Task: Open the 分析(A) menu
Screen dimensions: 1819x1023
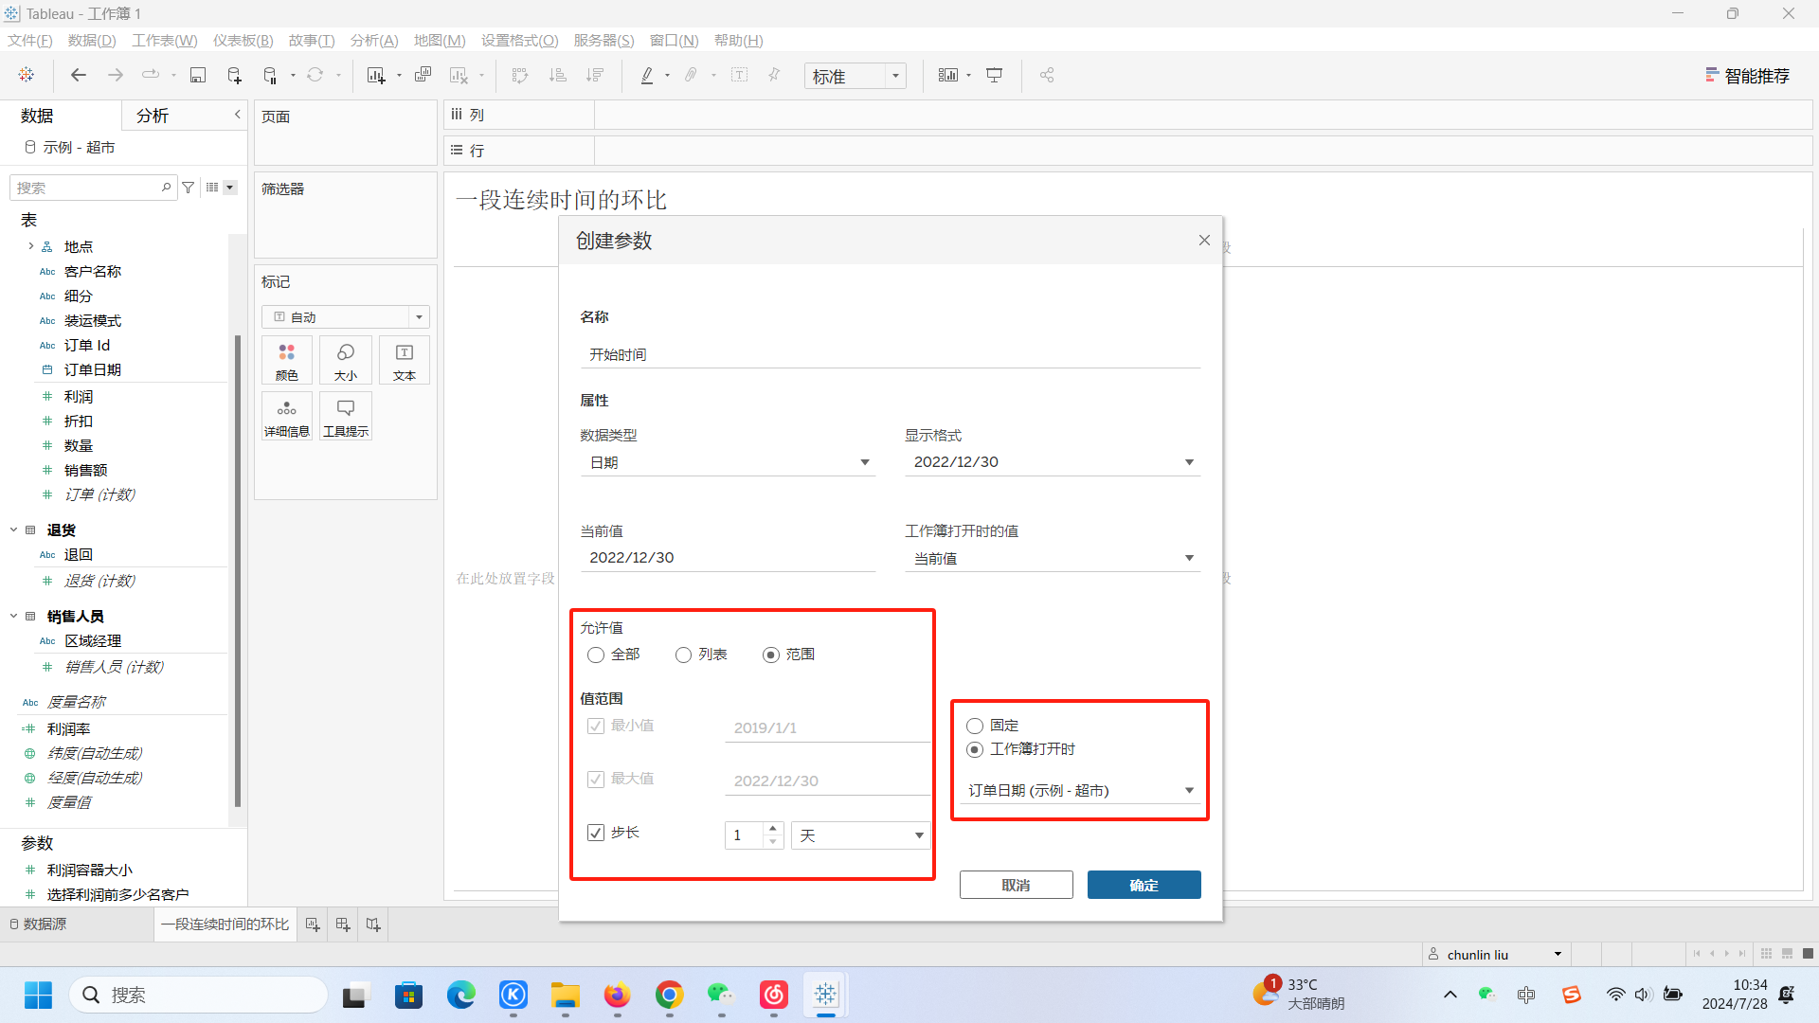Action: [373, 40]
